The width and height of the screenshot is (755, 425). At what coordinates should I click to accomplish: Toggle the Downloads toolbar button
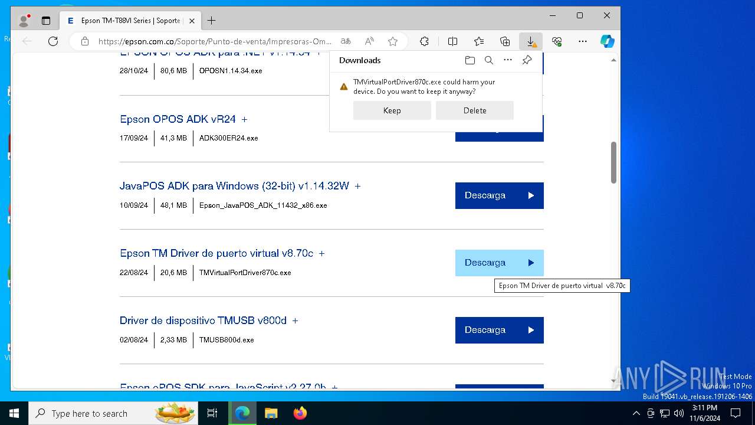coord(531,41)
